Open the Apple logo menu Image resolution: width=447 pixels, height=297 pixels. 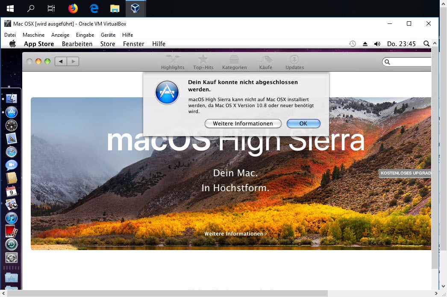pyautogui.click(x=12, y=44)
